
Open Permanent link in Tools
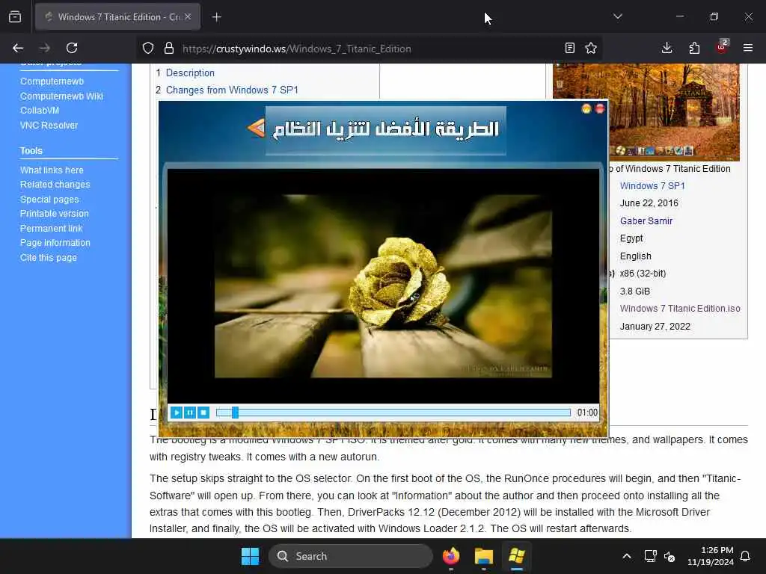[x=52, y=229]
